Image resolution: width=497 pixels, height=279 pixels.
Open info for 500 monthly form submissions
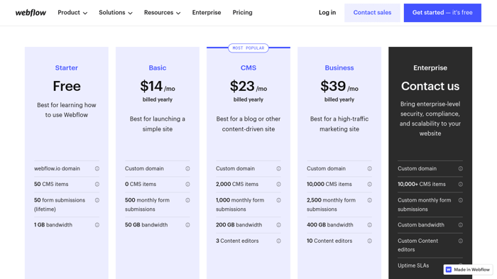pos(187,200)
